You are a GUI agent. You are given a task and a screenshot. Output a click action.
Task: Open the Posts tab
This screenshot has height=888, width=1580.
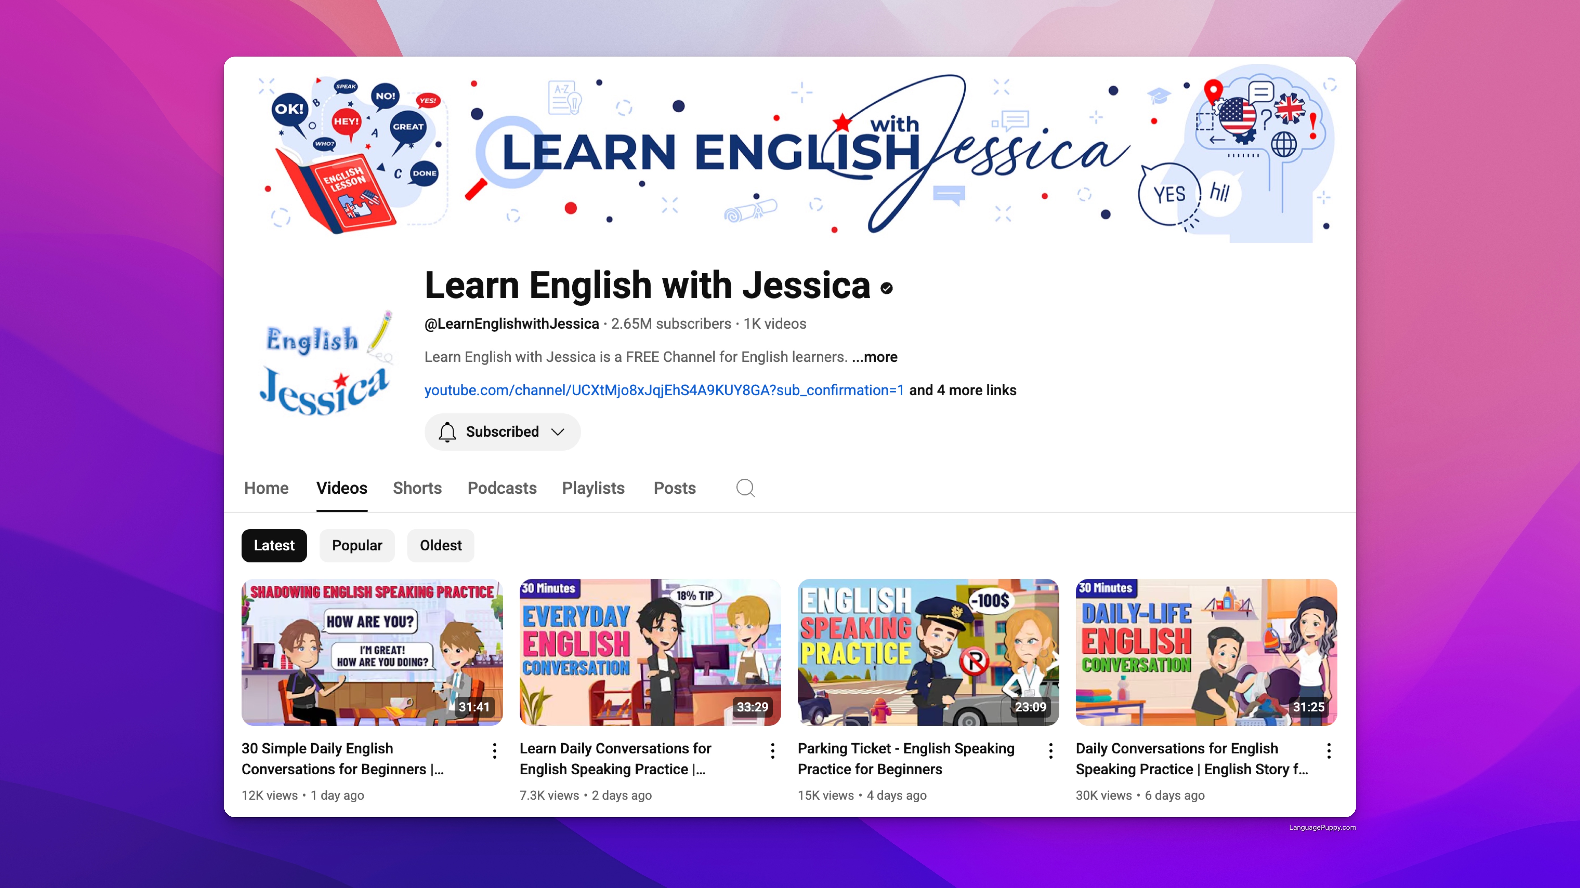675,488
